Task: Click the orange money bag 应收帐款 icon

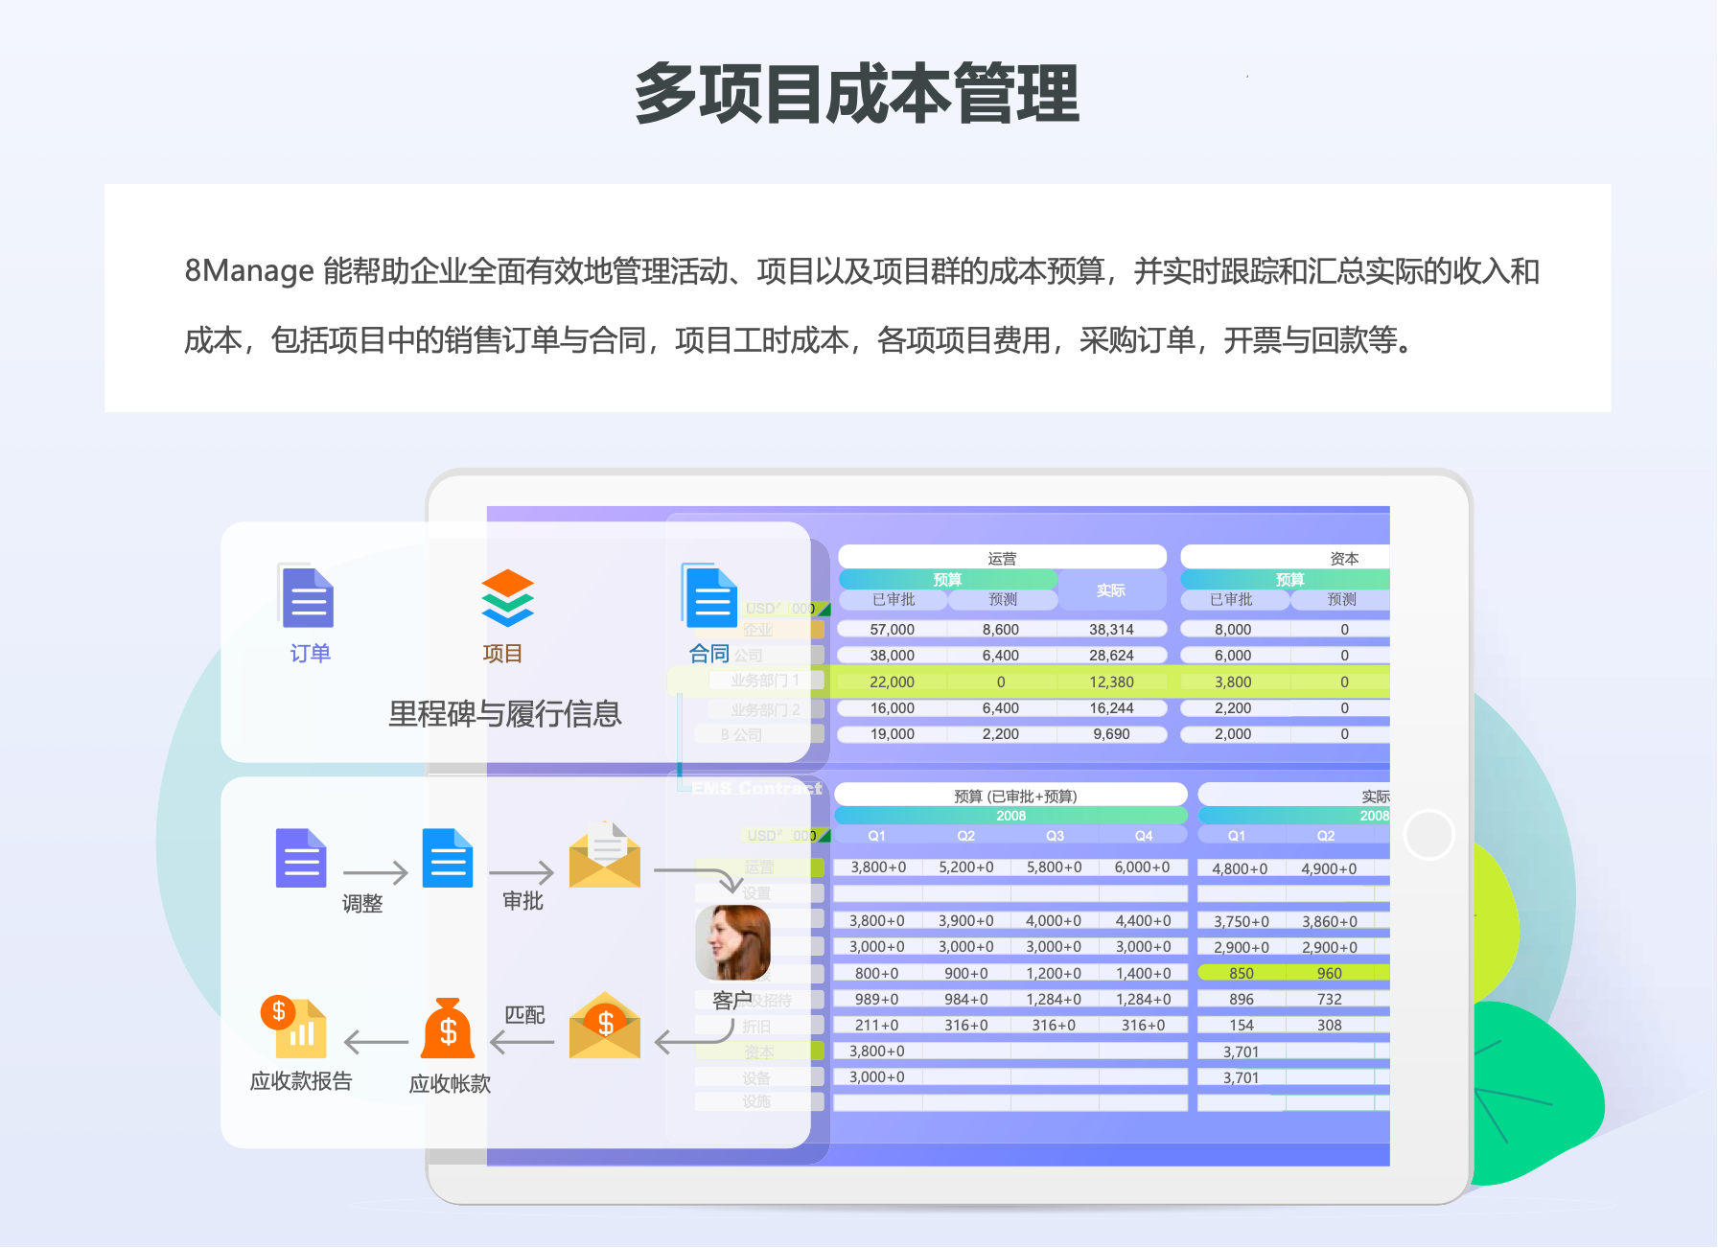Action: tap(448, 1028)
